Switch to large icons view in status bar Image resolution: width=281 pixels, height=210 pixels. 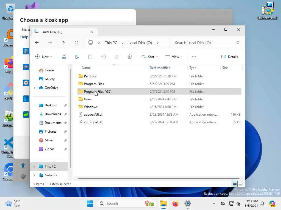click(x=241, y=184)
